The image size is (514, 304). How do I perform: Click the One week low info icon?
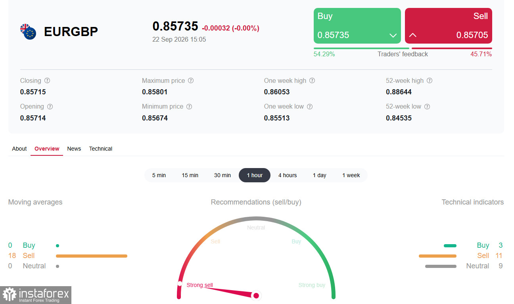tap(310, 107)
